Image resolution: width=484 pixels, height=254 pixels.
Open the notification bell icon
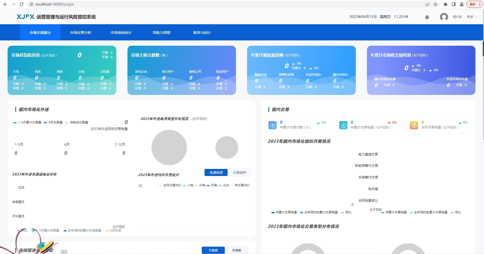(427, 17)
